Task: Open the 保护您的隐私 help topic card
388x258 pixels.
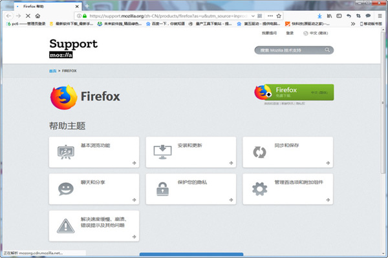Action: 191,189
